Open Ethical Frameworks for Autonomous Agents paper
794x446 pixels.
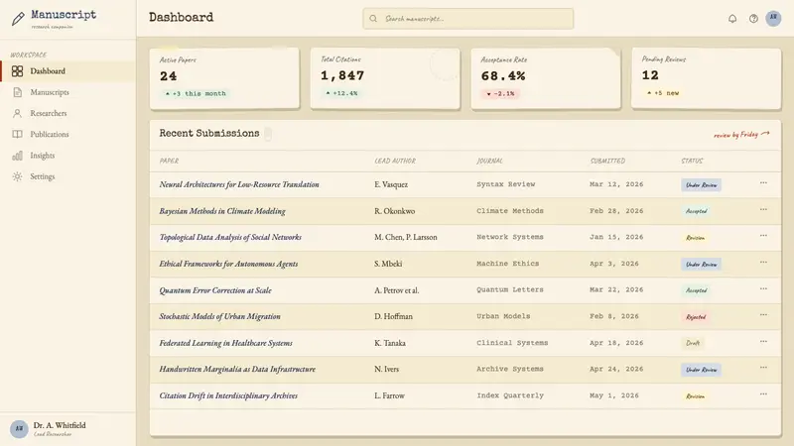click(228, 264)
